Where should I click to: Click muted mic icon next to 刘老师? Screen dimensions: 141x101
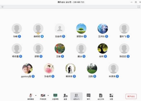[x=63, y=36]
